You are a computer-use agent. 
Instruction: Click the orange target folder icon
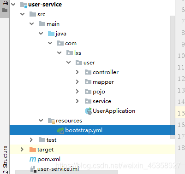pos(33,150)
